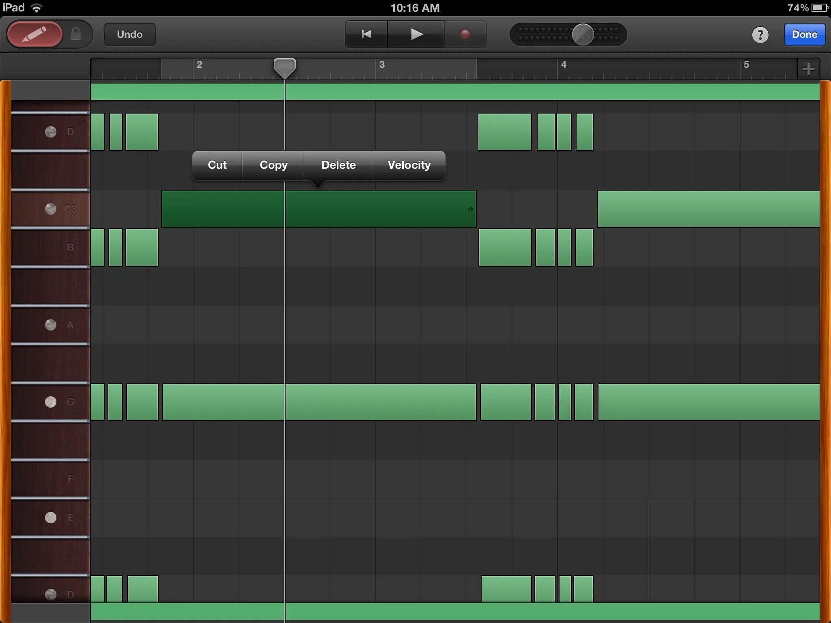The image size is (831, 623).
Task: Click the Help button icon
Action: click(760, 34)
